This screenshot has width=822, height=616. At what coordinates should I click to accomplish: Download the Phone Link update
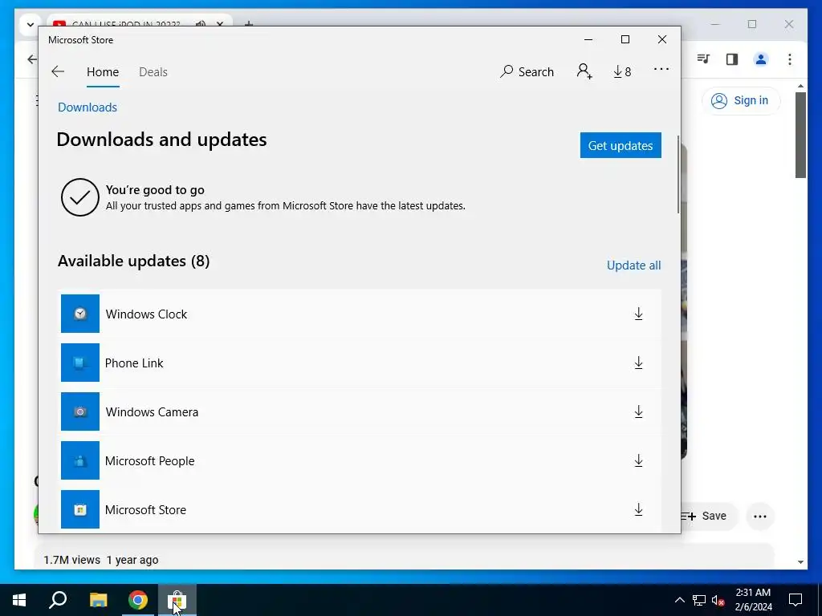[638, 363]
